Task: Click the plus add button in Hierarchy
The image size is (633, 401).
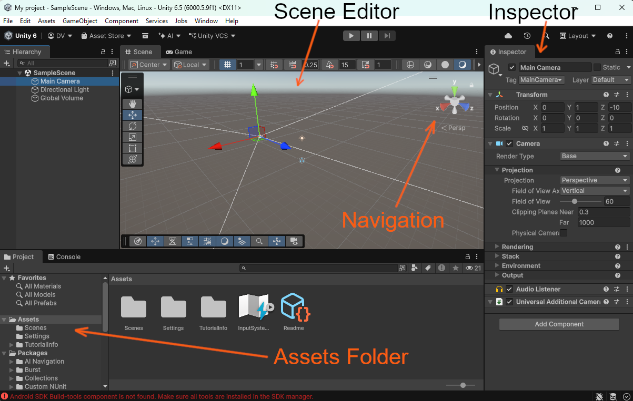Action: [7, 63]
